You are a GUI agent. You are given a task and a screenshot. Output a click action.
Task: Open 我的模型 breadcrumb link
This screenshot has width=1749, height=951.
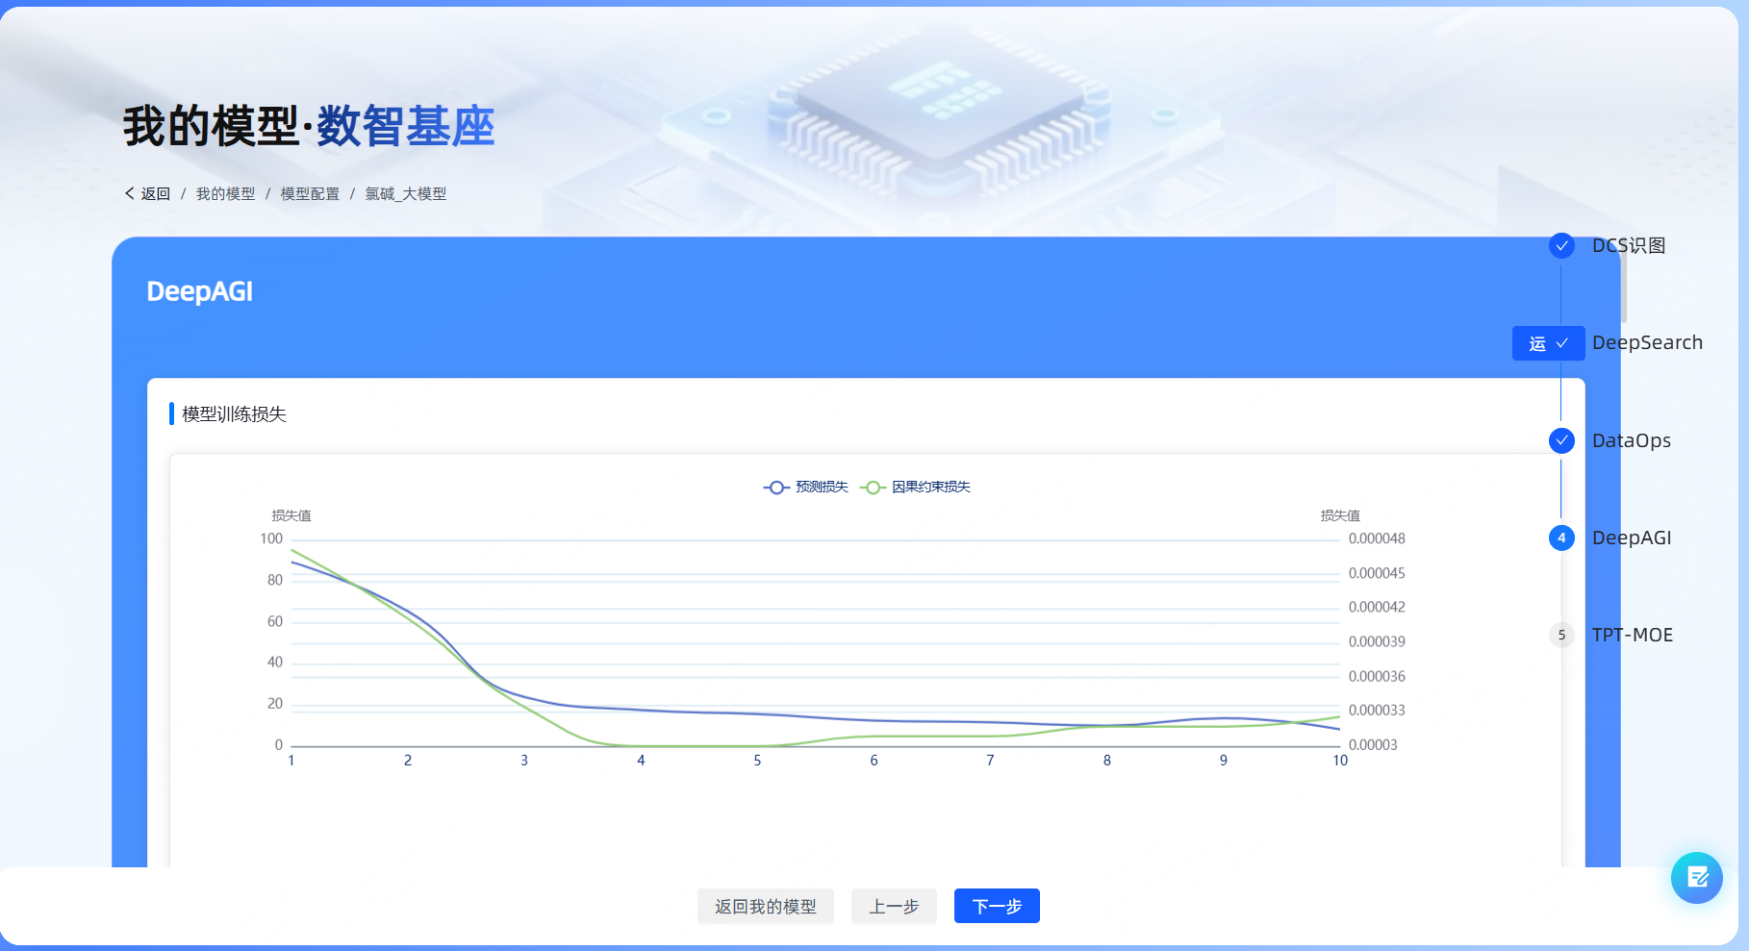tap(225, 193)
